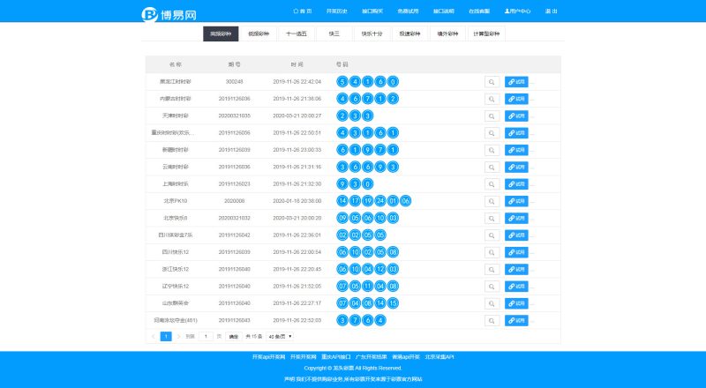The image size is (706, 388).
Task: Switch to the 十一选五 tab
Action: click(297, 34)
